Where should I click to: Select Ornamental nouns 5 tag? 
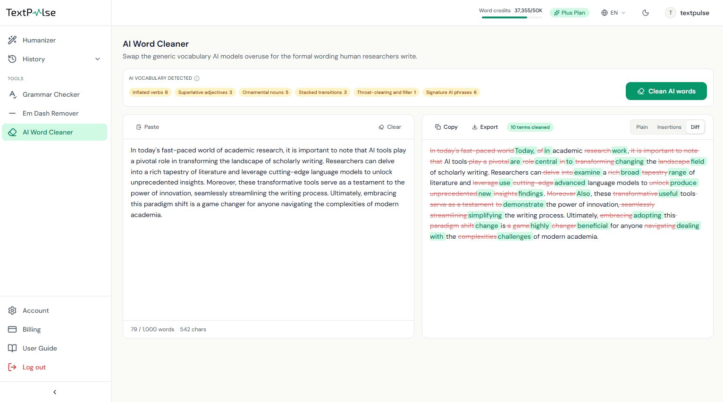265,92
